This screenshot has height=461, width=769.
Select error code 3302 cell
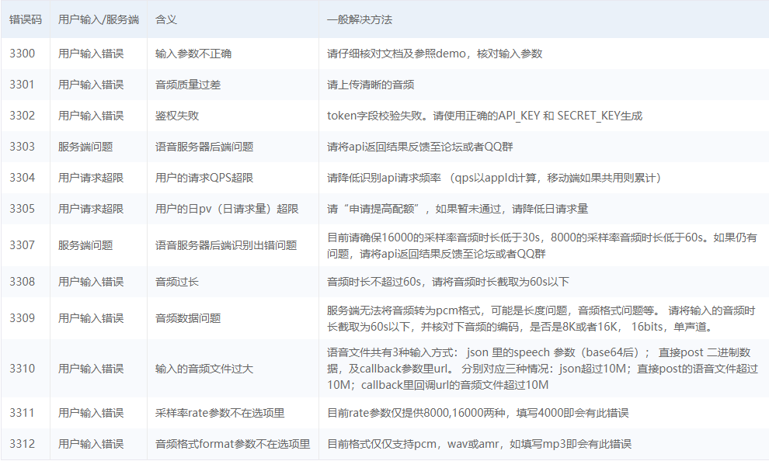22,116
